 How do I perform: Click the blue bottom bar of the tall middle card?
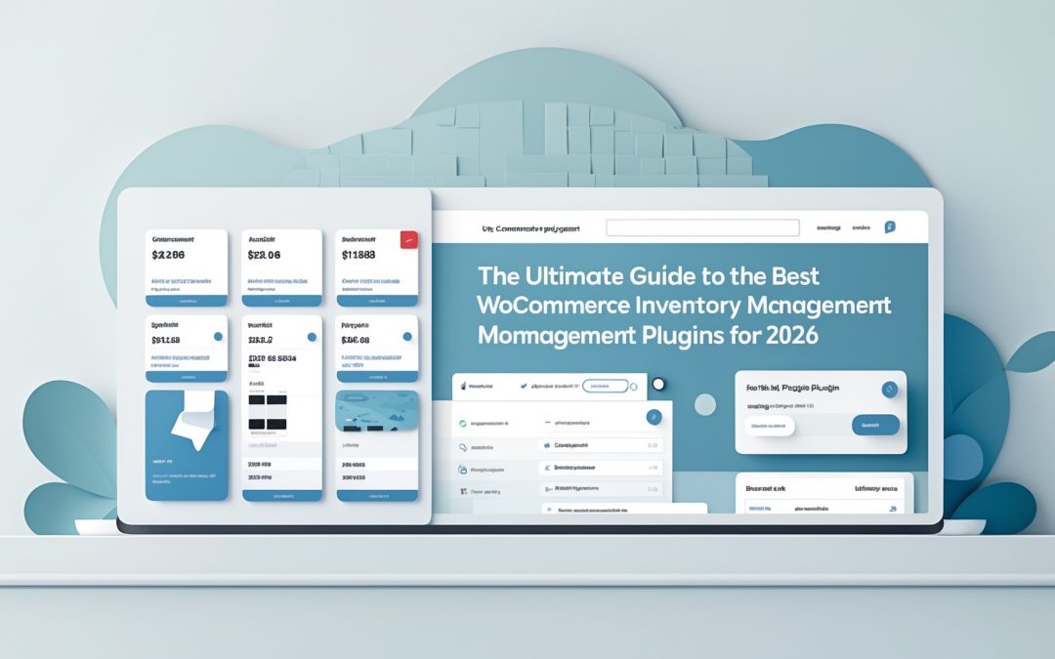pos(282,496)
